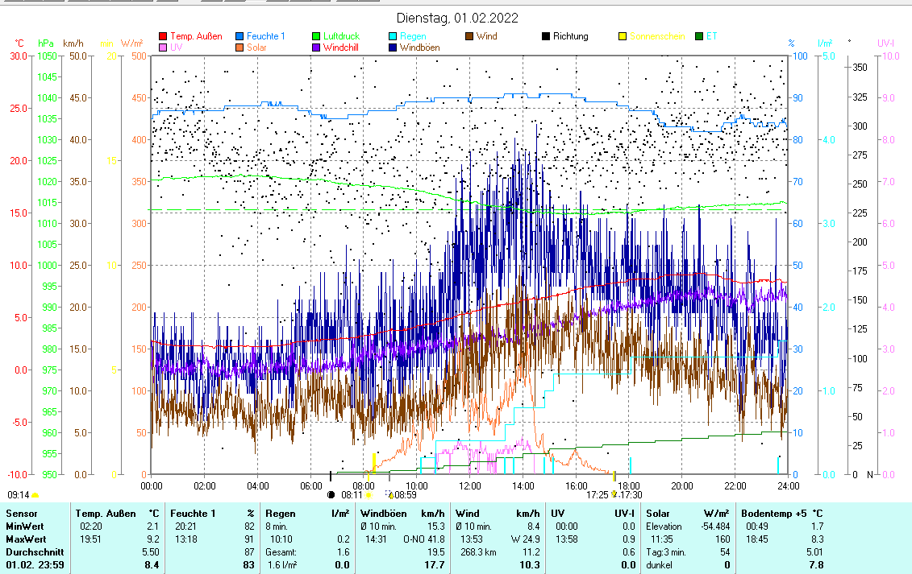
Task: Click the purple Windchill legend square
Action: pyautogui.click(x=316, y=47)
